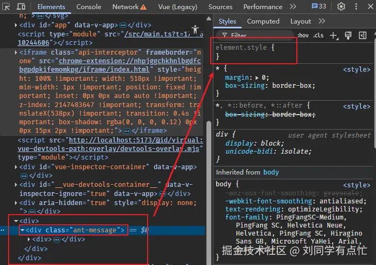The width and height of the screenshot is (376, 265).
Task: Edit -webkit-font-smoothing antialiased value
Action: tap(341, 201)
